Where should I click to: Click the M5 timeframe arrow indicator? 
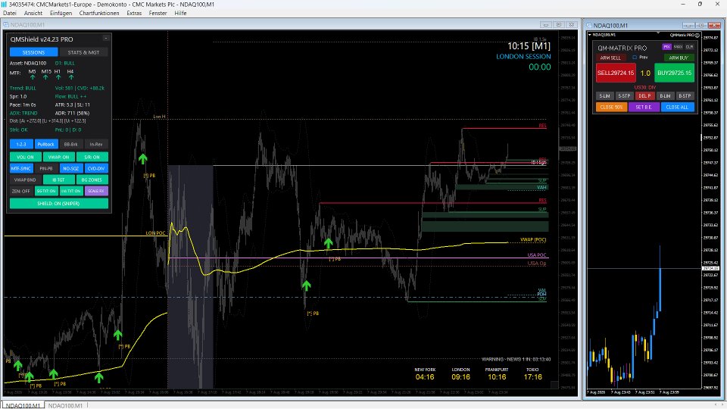click(x=33, y=77)
